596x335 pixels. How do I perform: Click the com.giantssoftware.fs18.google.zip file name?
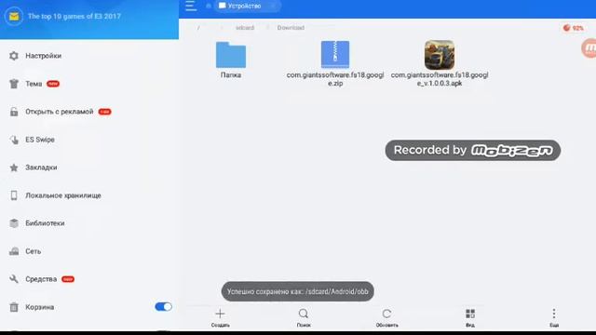click(x=335, y=79)
